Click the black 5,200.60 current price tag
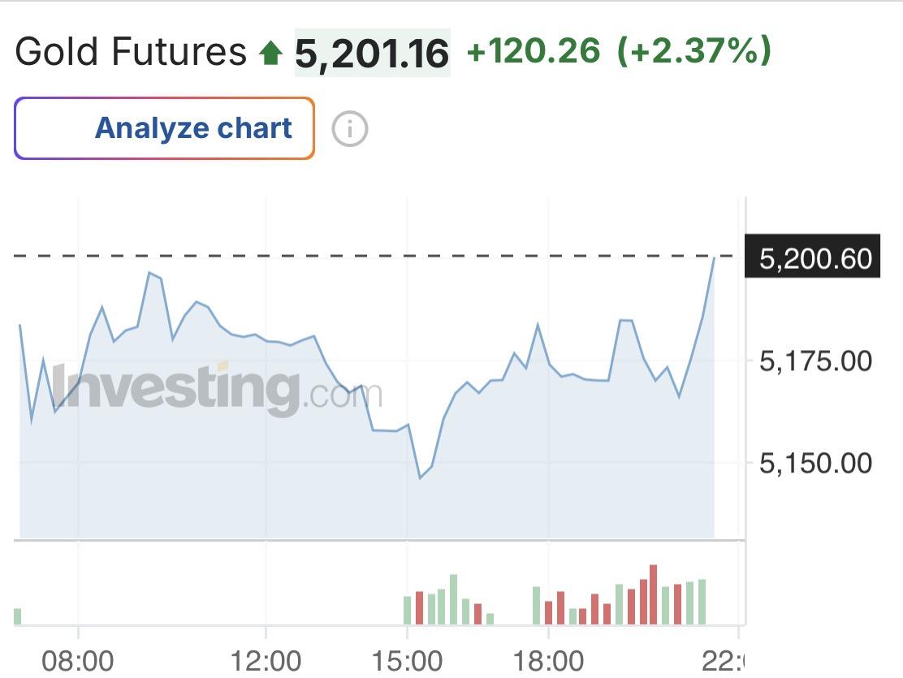 (812, 258)
